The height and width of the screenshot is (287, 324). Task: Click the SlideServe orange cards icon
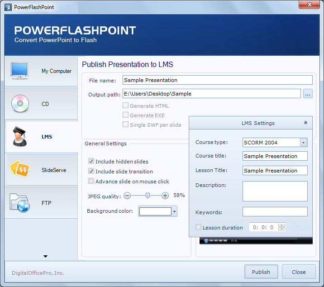click(x=19, y=169)
